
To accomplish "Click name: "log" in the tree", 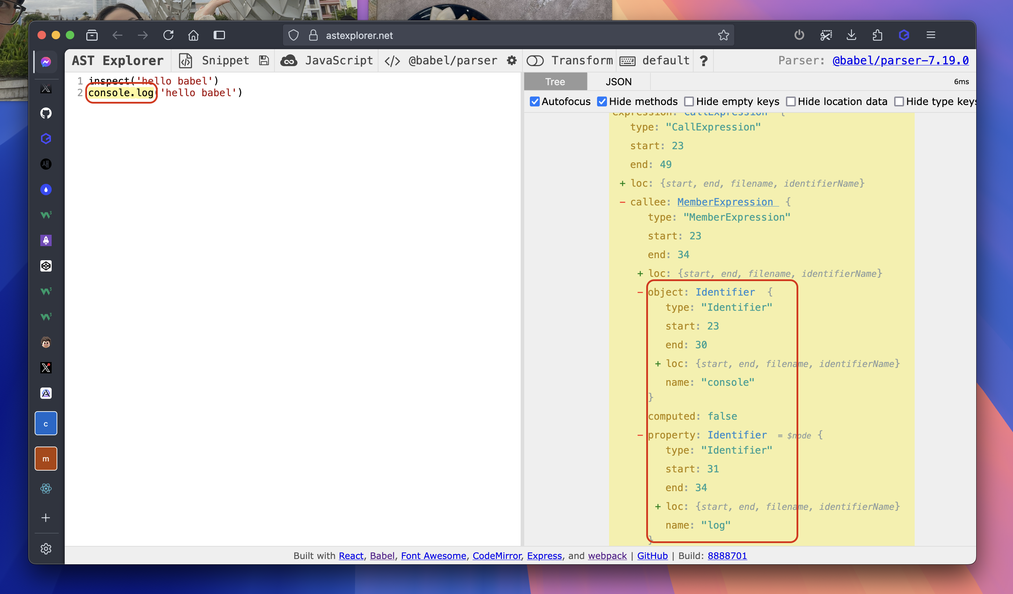I will (698, 525).
